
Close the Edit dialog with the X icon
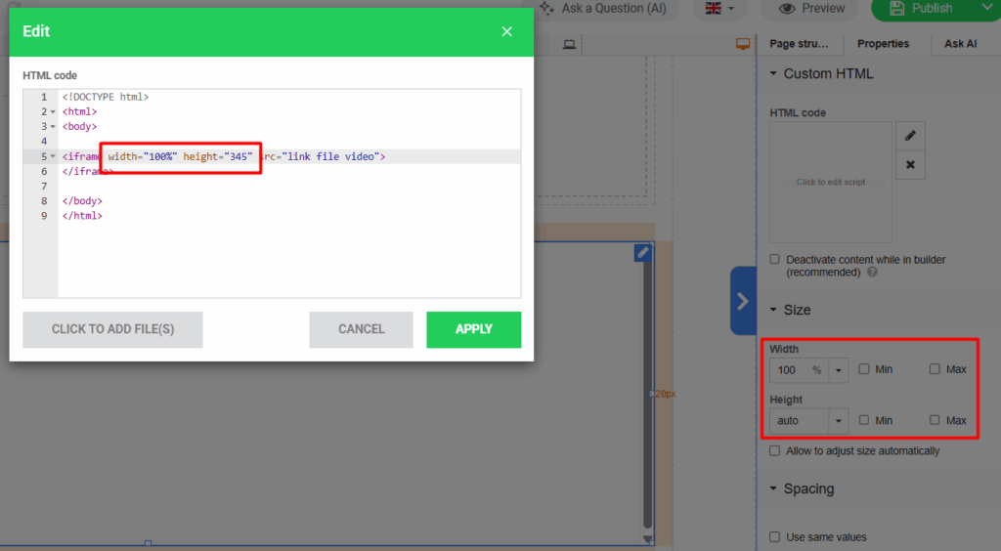coord(507,31)
